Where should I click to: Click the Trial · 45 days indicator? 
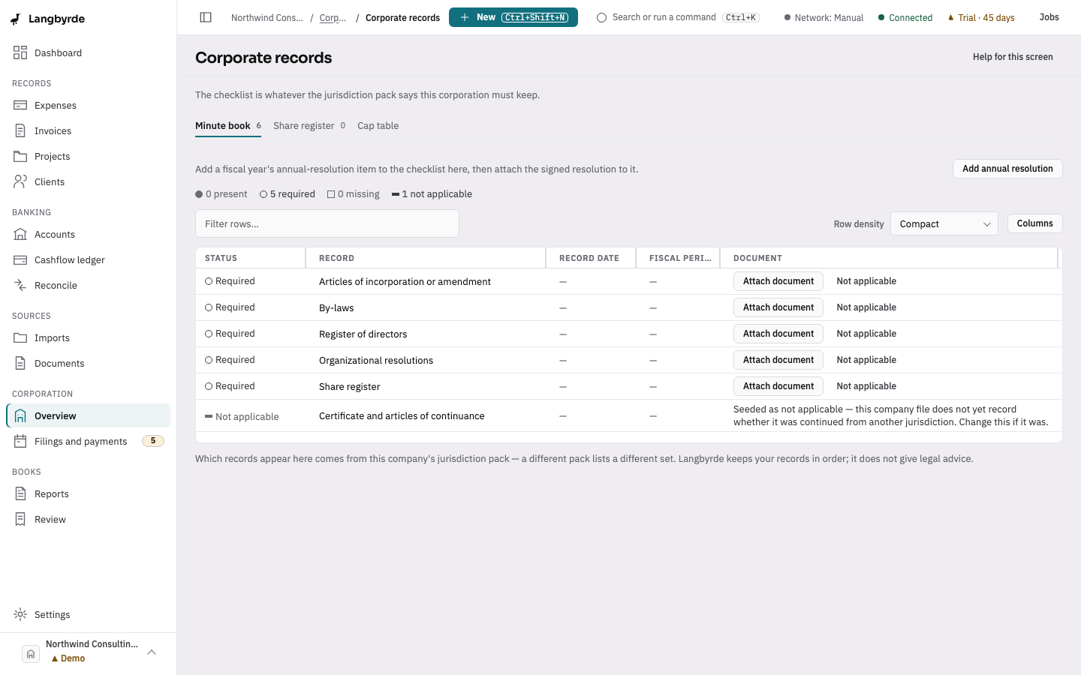981,18
